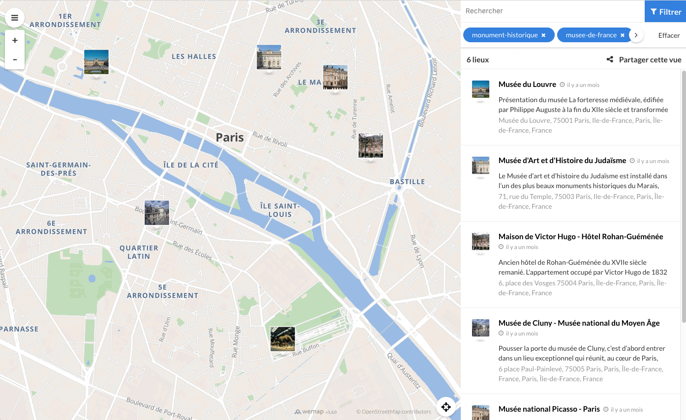Select map marker near Rue des Archives
Viewport: 686px width, 420px height.
point(269,57)
